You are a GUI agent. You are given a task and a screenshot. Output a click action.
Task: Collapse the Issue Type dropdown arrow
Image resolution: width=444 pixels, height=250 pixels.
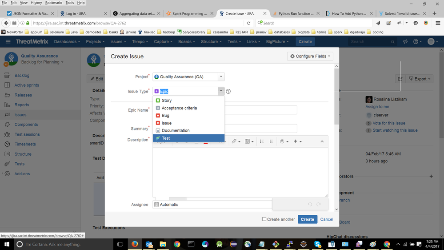pos(221,91)
